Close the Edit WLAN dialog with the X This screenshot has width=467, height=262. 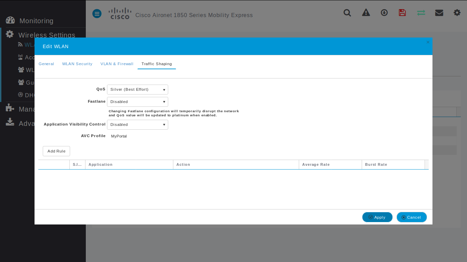pos(428,42)
